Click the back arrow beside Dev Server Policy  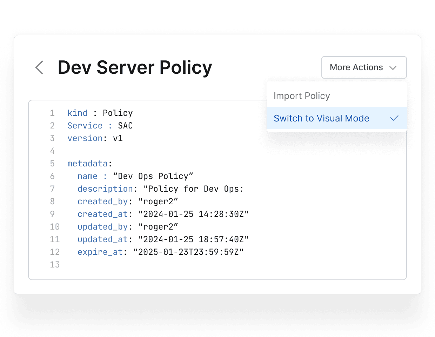(x=40, y=67)
